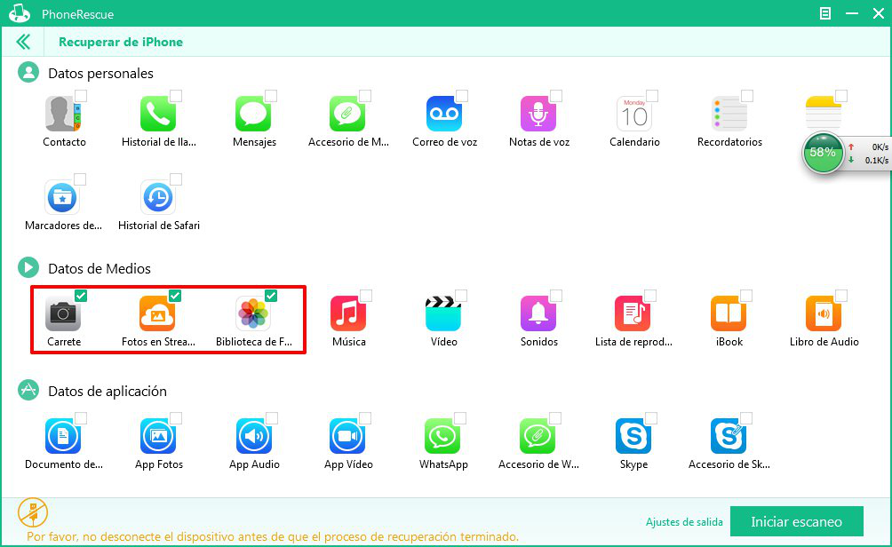
Task: Go back with the double-arrow button
Action: pyautogui.click(x=23, y=42)
